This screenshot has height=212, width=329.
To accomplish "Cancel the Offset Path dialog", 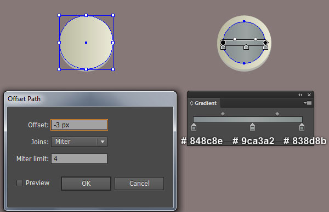I will point(139,184).
